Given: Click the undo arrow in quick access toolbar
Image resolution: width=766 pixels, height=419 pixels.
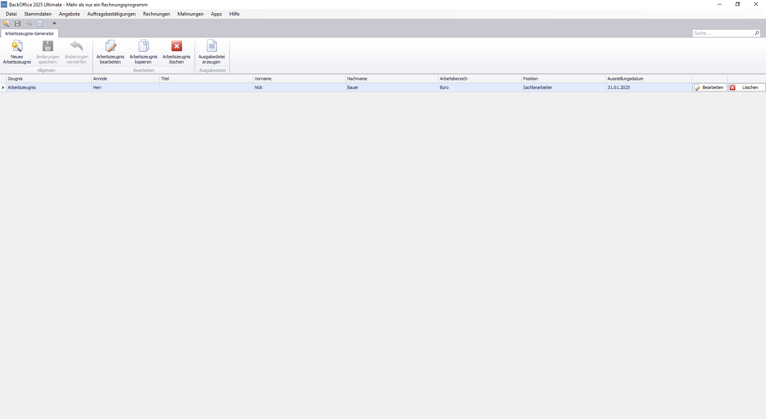Looking at the screenshot, I should point(29,24).
